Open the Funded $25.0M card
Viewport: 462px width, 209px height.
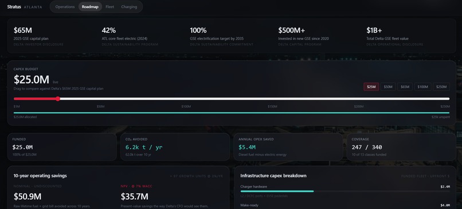pyautogui.click(x=62, y=147)
